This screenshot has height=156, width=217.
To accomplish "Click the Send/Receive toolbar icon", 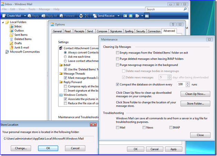I will coord(95,16).
